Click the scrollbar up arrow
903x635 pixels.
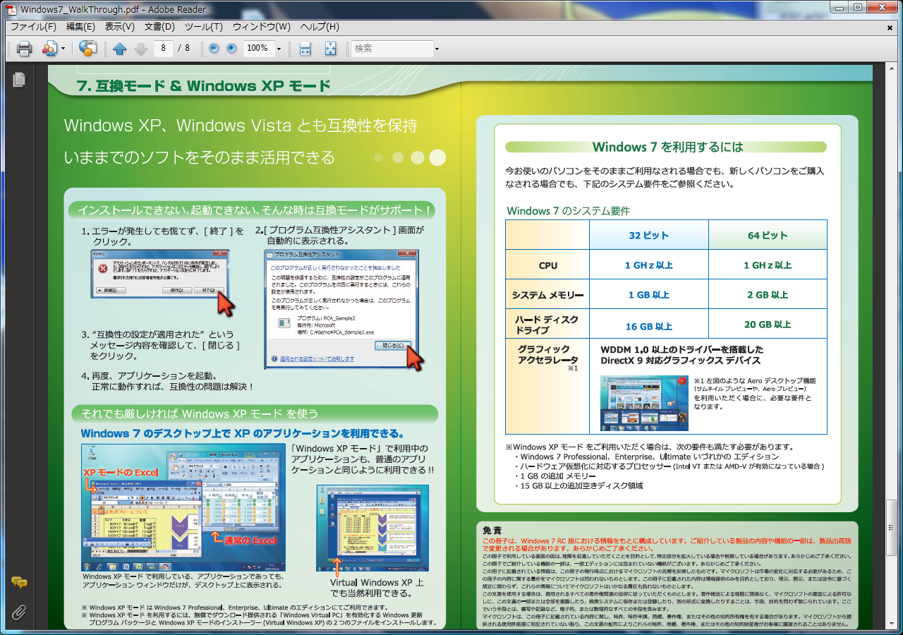(x=891, y=67)
